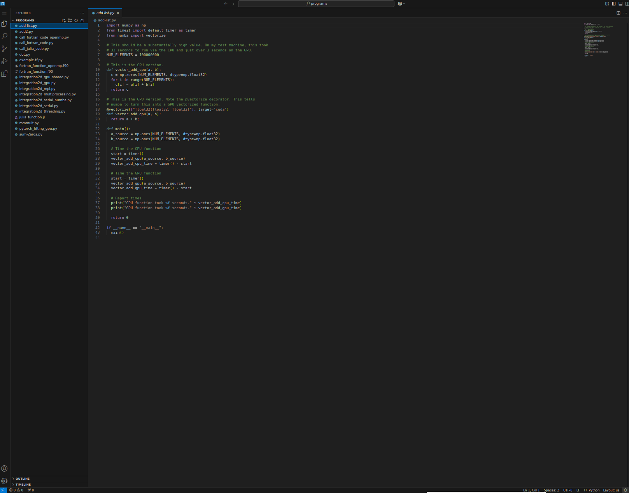Select the add-list.py editor tab

point(105,13)
